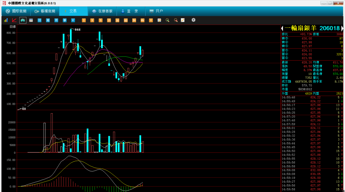Click the product title 一輪扇銀羊 206018
The width and height of the screenshot is (345, 192).
[x=312, y=28]
